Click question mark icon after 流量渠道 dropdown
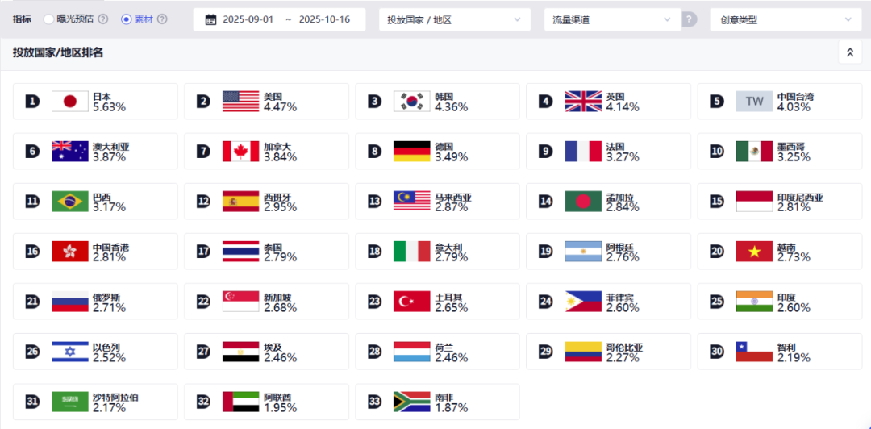This screenshot has width=871, height=429. point(690,19)
